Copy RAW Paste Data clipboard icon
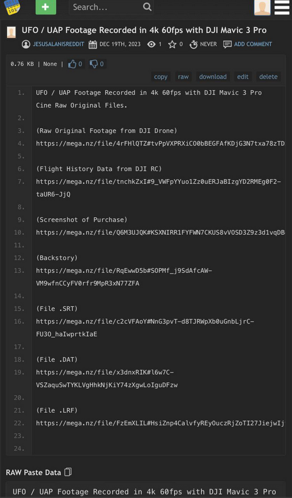 68,472
